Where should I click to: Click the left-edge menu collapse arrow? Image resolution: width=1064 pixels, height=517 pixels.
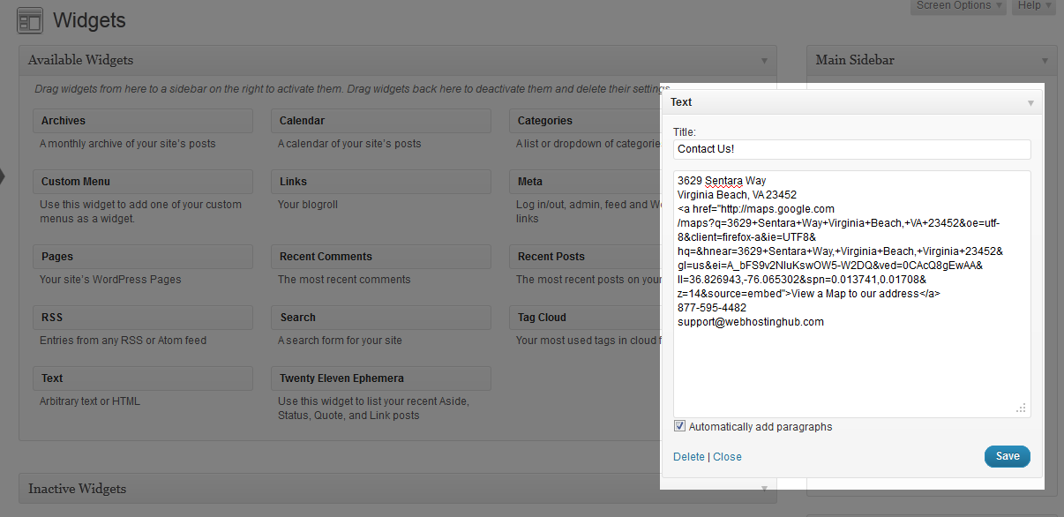point(3,176)
